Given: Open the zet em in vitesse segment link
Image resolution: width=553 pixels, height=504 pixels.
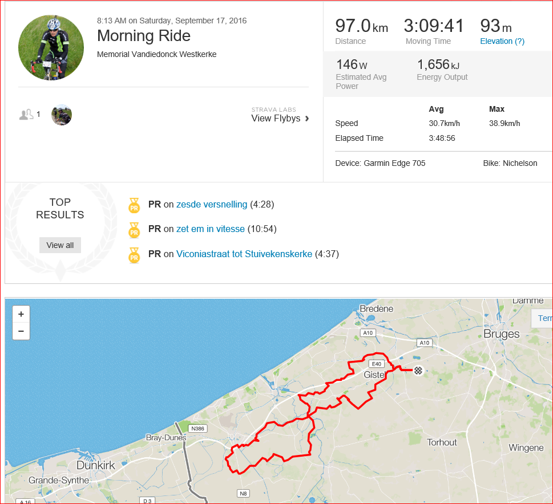Looking at the screenshot, I should tap(211, 229).
